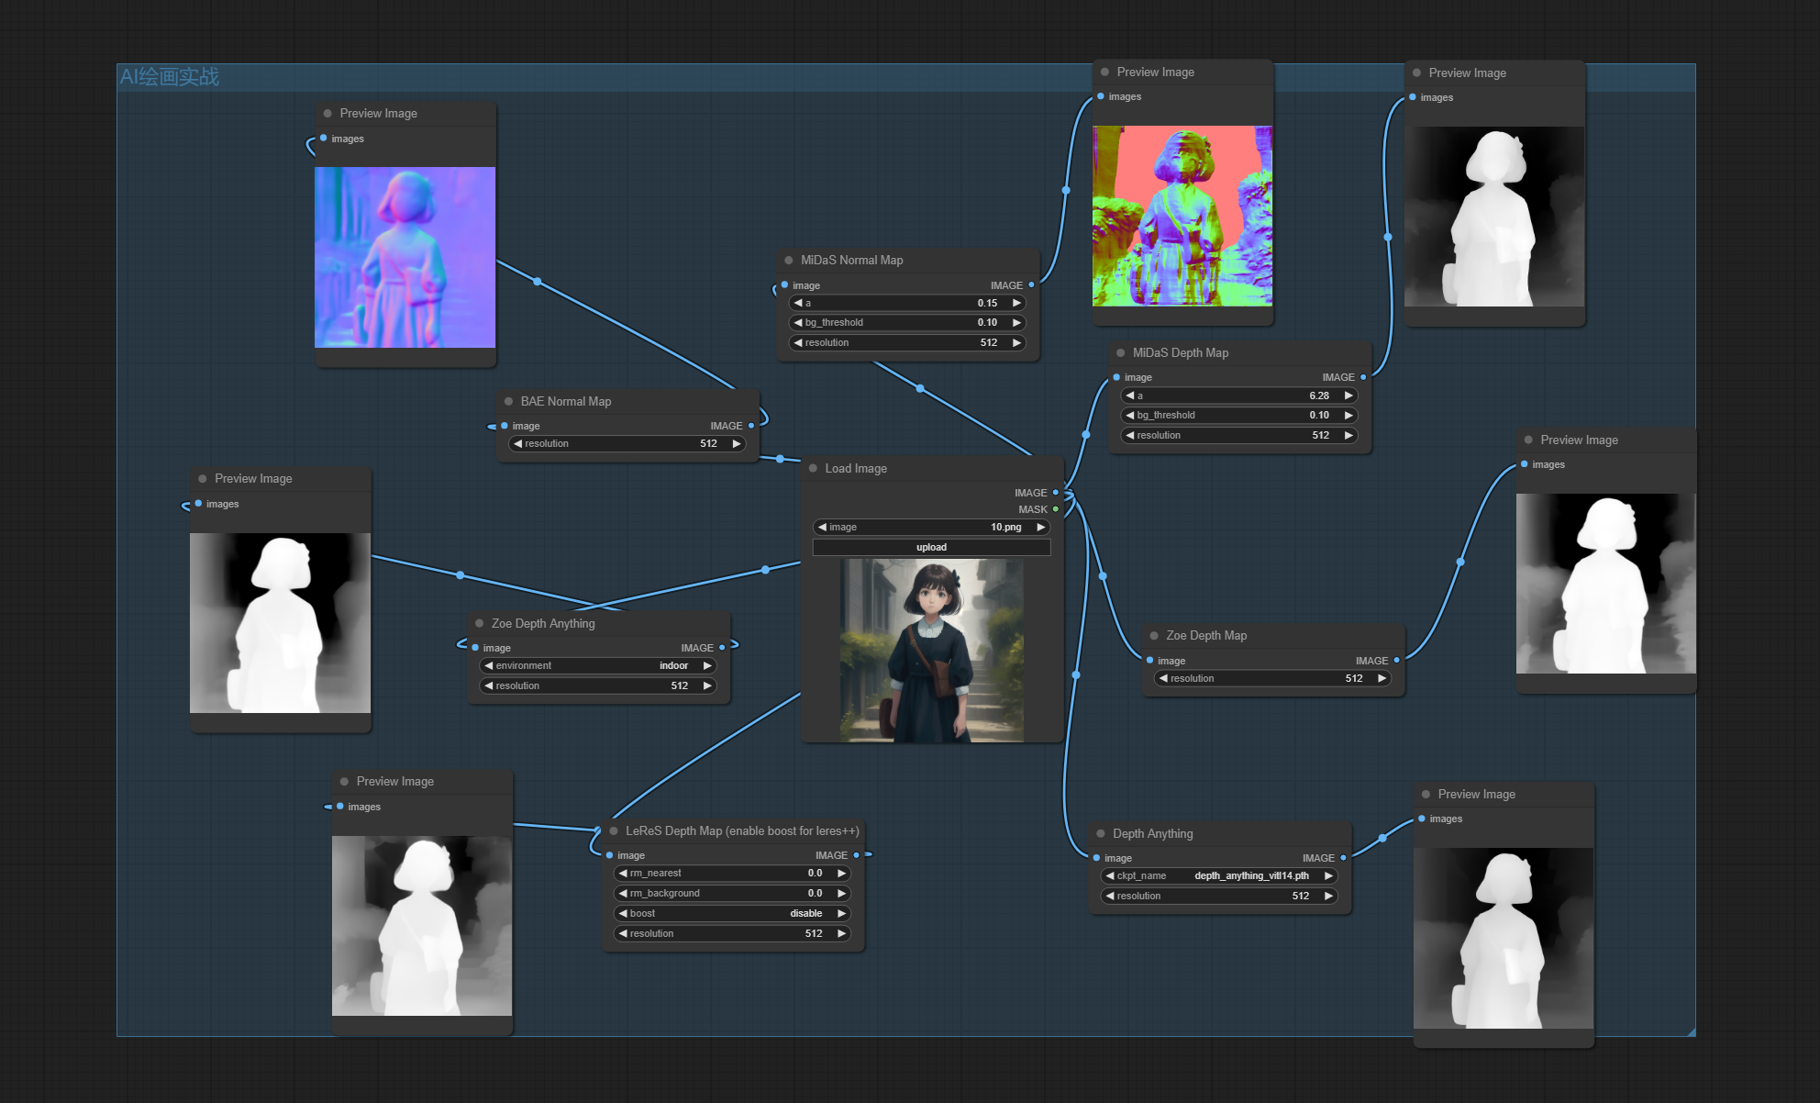This screenshot has width=1820, height=1103.
Task: Open the image 10.png file selector
Action: coord(931,528)
